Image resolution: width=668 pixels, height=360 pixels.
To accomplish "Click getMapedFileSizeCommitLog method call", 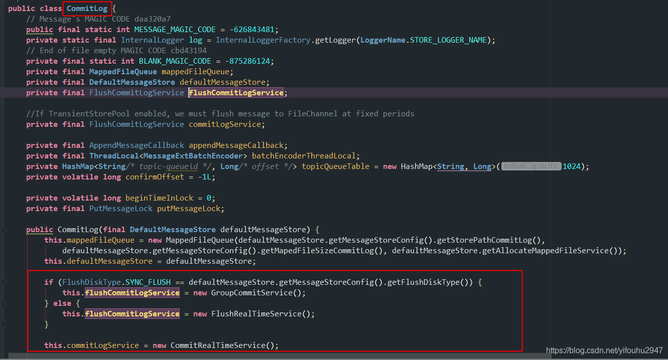I will [x=317, y=251].
